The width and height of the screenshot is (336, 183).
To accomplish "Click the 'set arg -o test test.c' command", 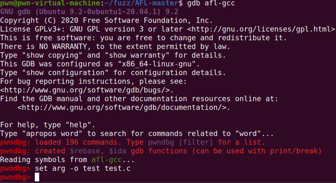I will click(x=83, y=168).
